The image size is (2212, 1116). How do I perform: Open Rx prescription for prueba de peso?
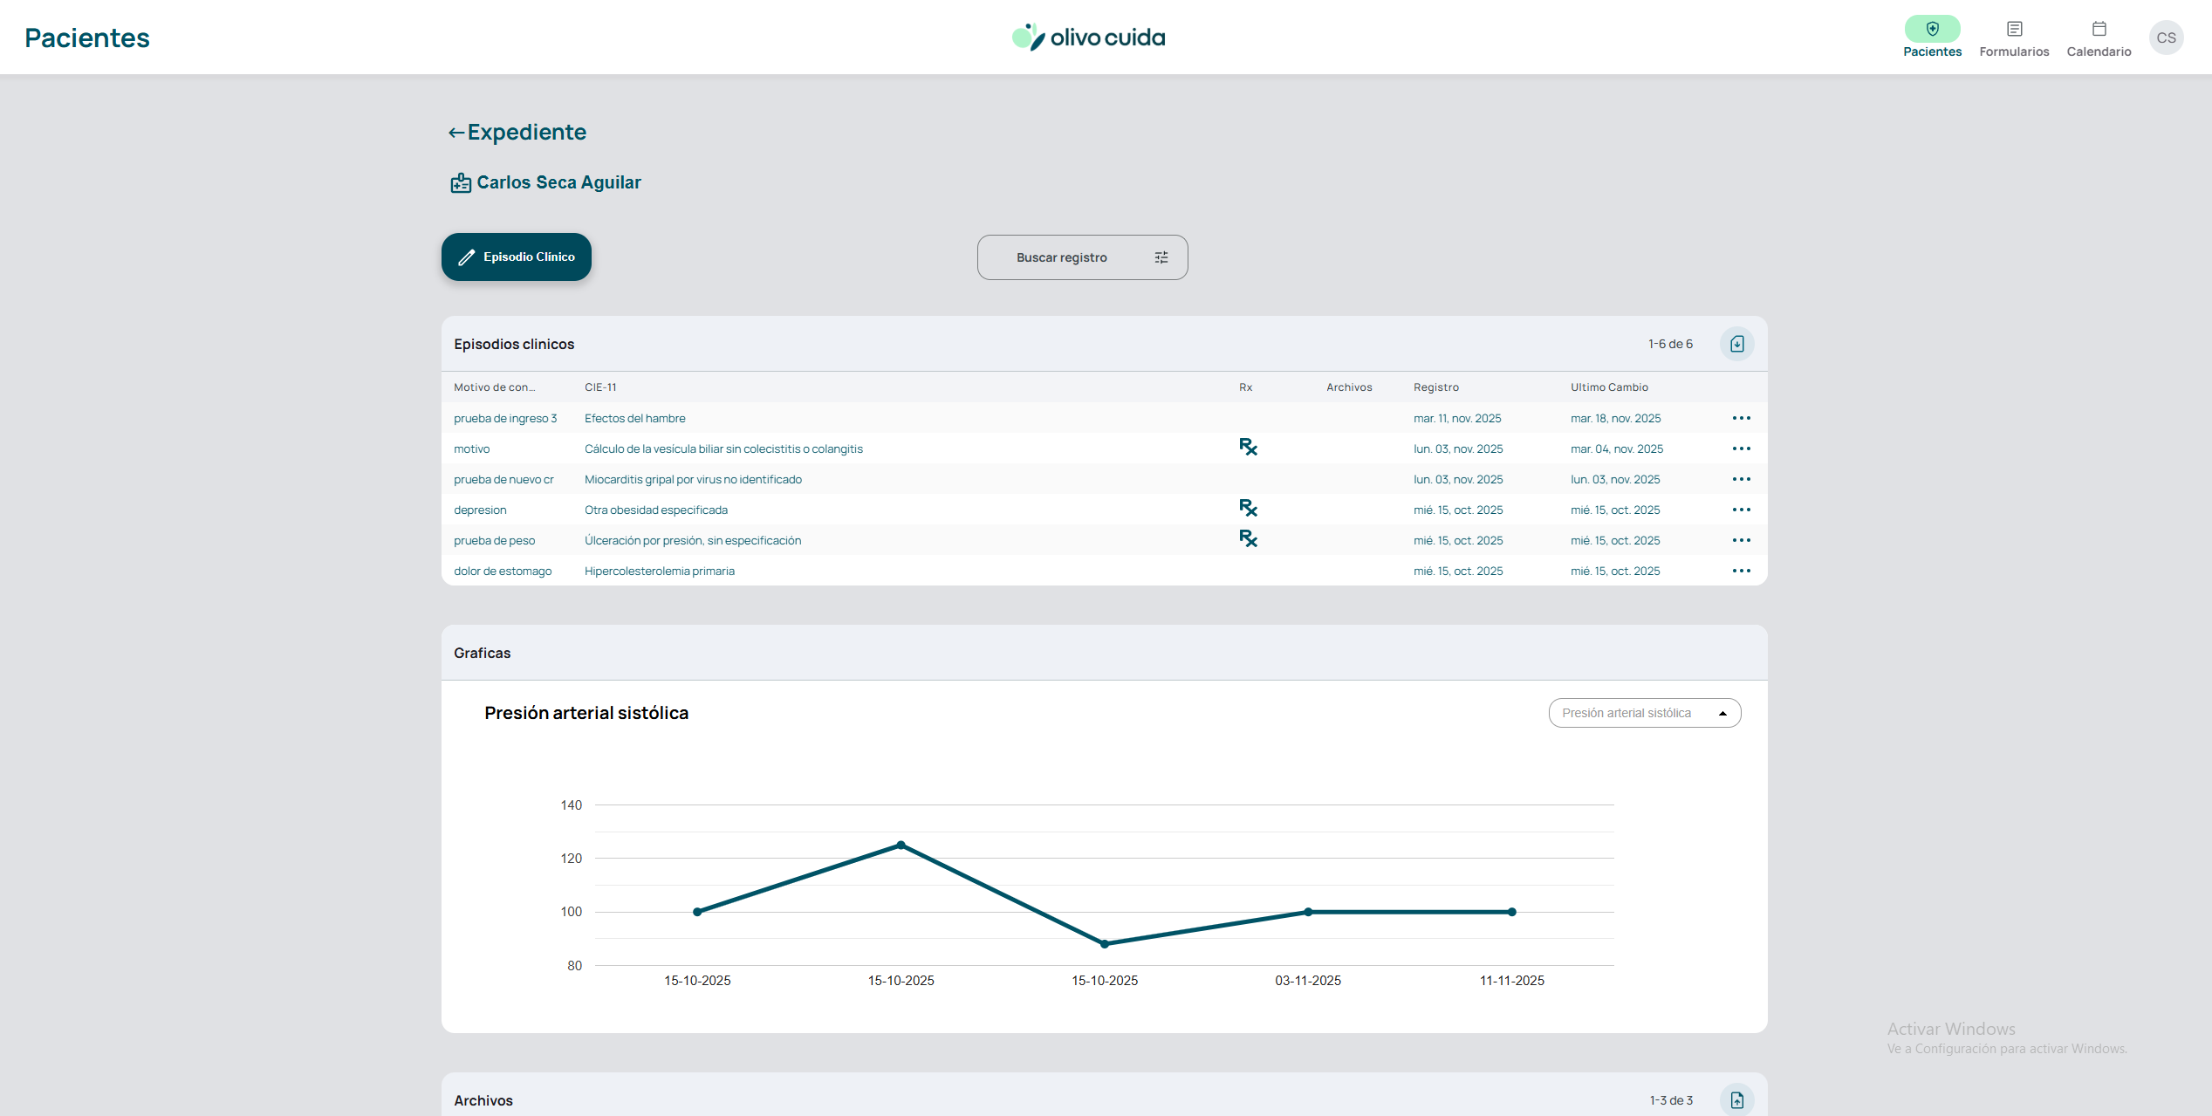click(x=1248, y=539)
